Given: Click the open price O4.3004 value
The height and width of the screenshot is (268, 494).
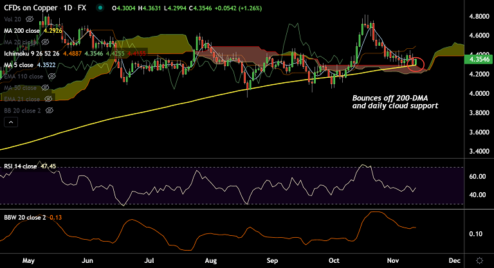Looking at the screenshot, I should pyautogui.click(x=123, y=8).
